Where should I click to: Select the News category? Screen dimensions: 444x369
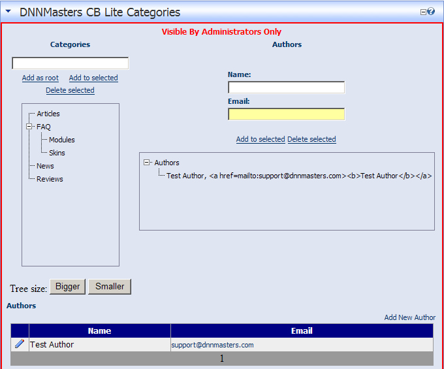click(45, 166)
